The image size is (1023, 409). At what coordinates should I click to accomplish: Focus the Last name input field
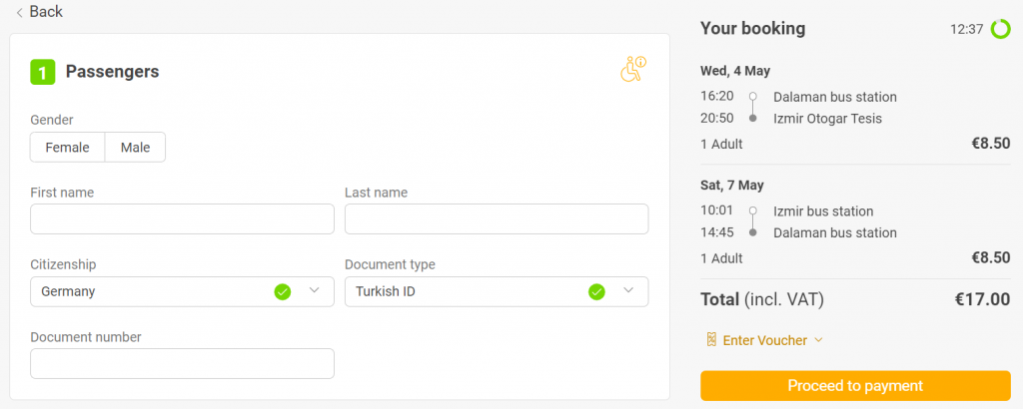coord(497,218)
